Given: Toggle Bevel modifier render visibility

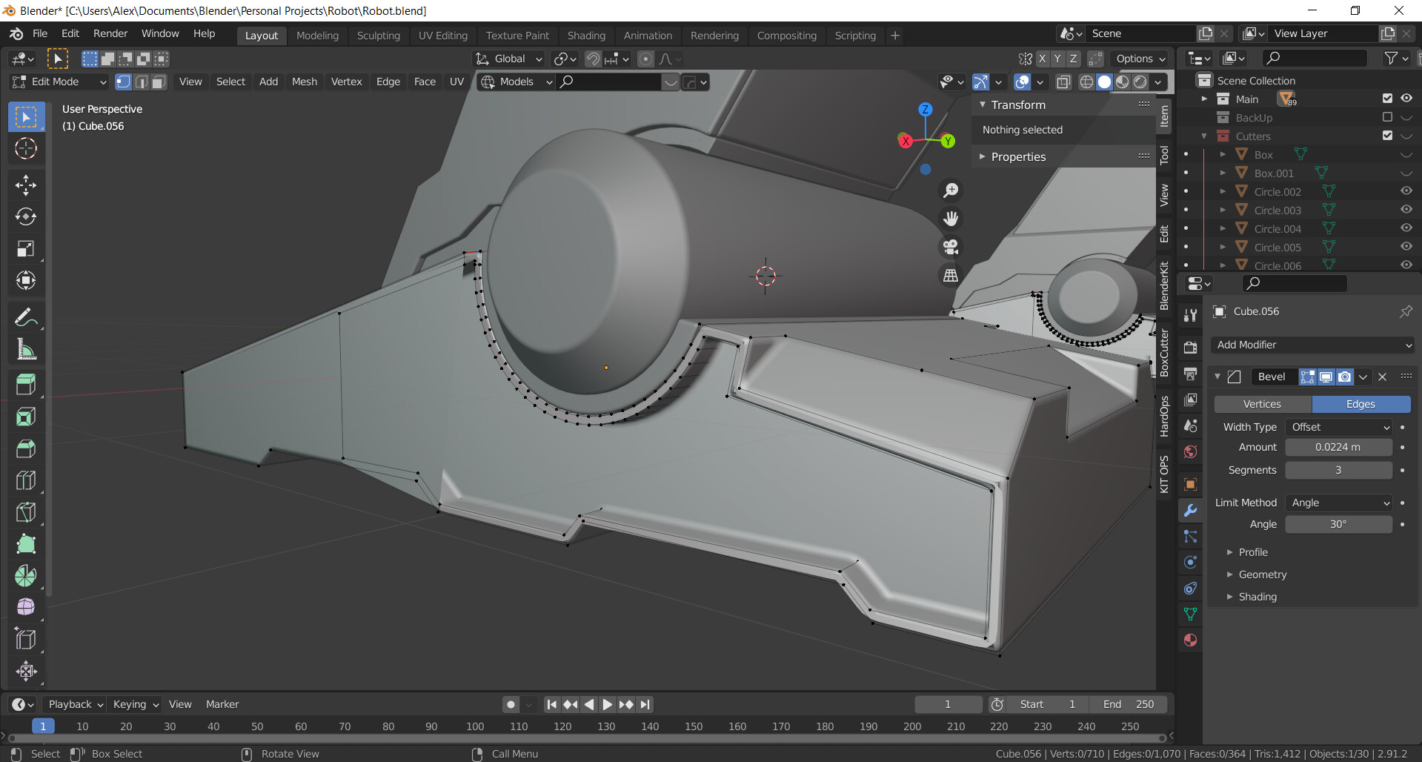Looking at the screenshot, I should [x=1344, y=377].
